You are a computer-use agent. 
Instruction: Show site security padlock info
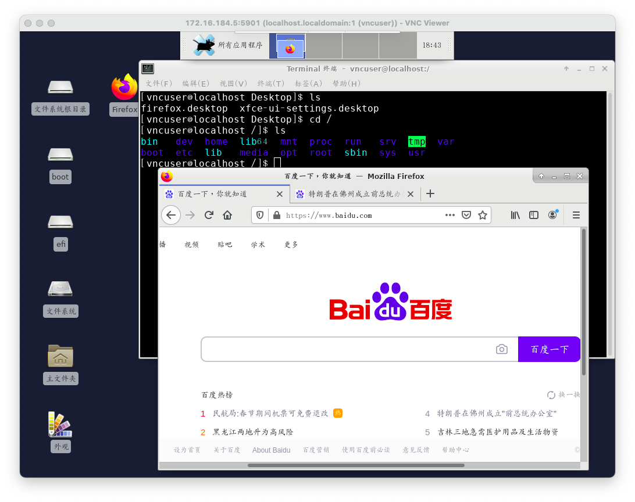(x=277, y=215)
